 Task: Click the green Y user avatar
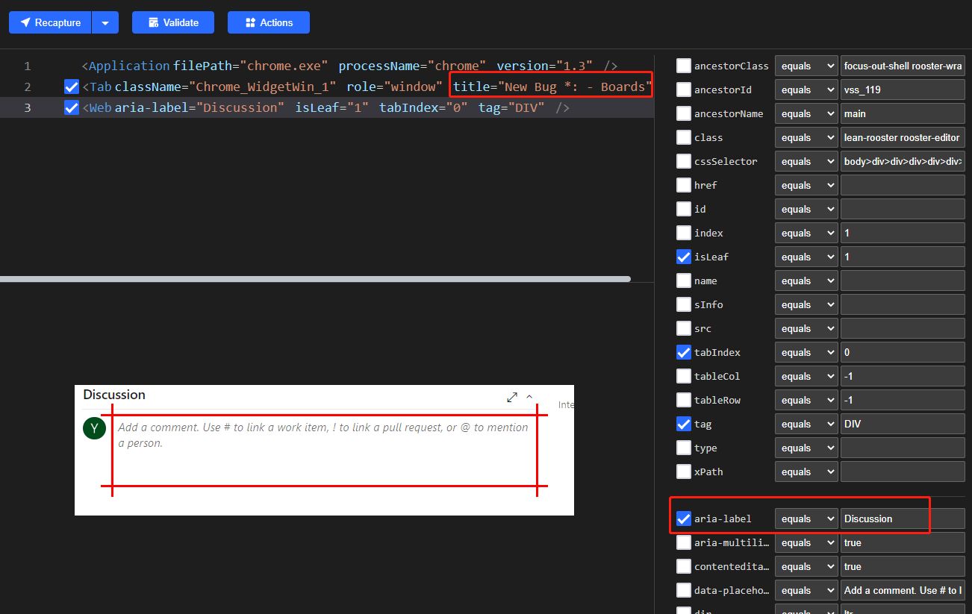coord(94,428)
